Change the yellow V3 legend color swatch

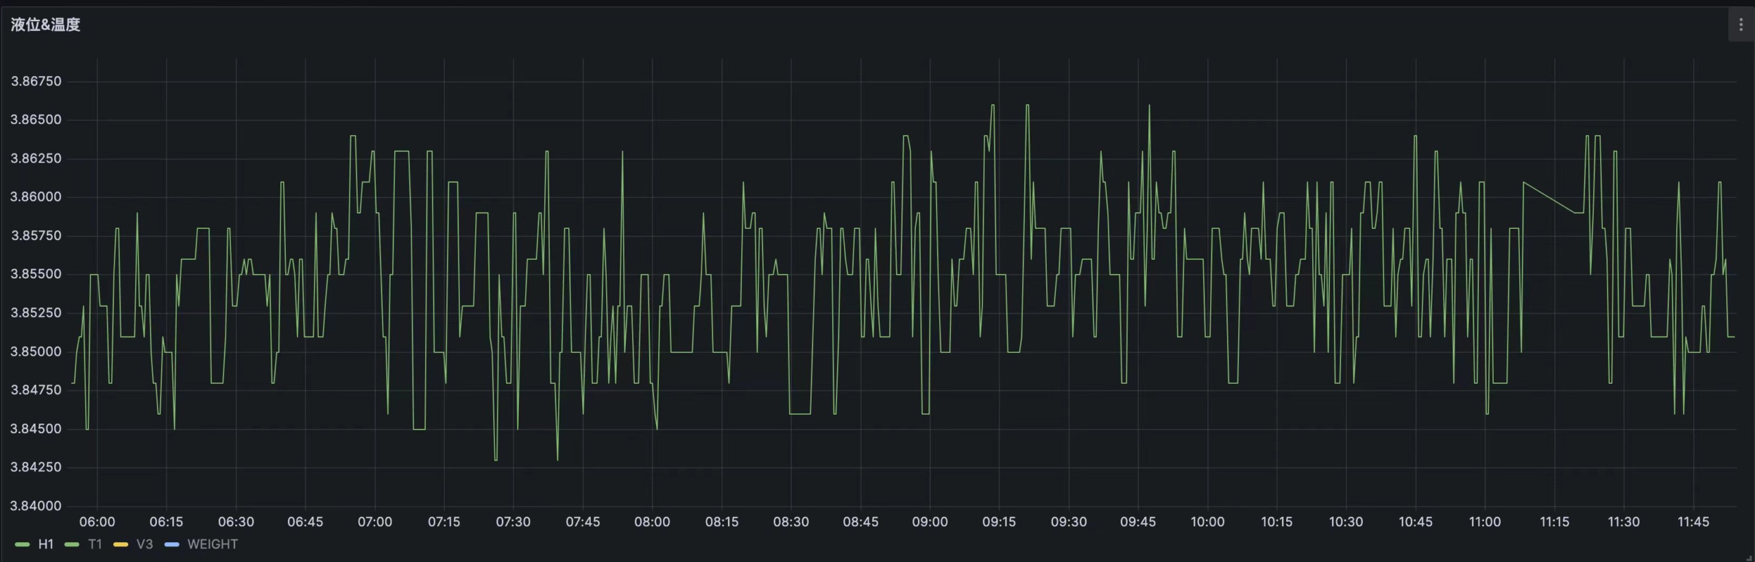click(121, 545)
